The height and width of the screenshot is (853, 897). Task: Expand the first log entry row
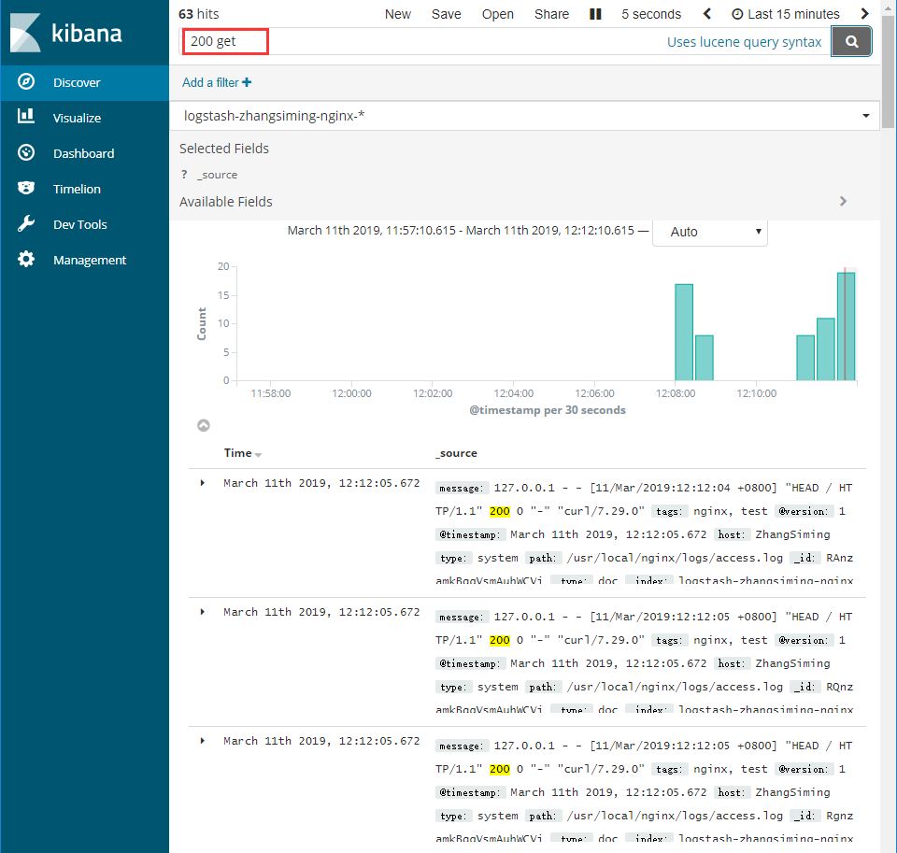[x=203, y=483]
